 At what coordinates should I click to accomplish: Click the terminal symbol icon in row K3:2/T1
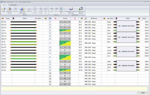50,47
